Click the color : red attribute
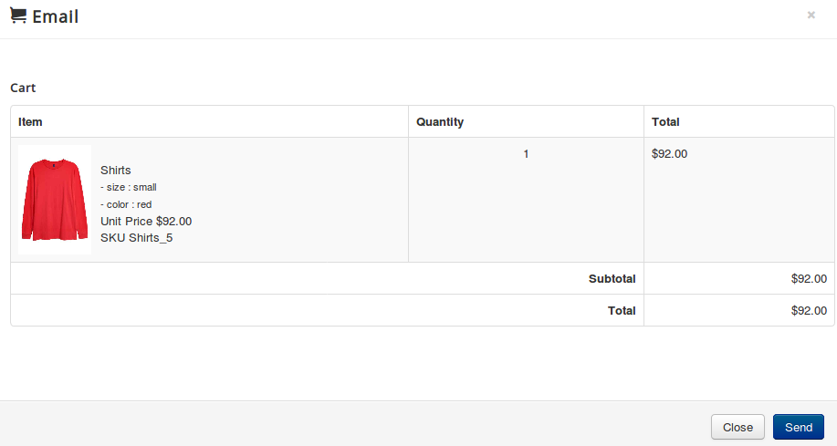Screen dimensions: 837x446 point(126,204)
